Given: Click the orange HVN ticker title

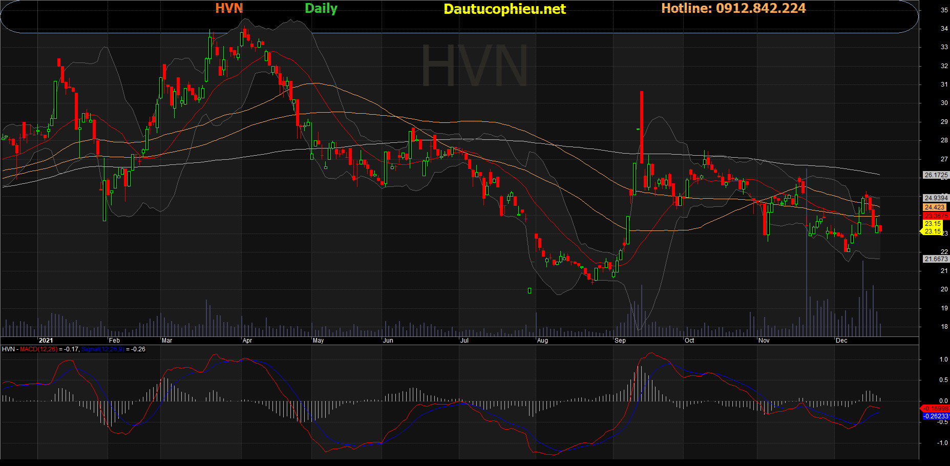Looking at the screenshot, I should click(x=229, y=8).
